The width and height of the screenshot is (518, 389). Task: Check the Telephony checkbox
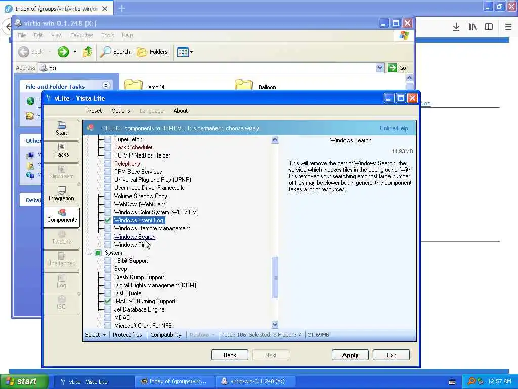(108, 164)
